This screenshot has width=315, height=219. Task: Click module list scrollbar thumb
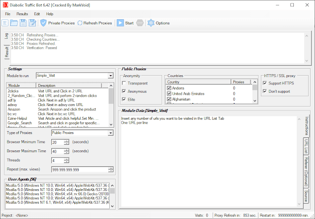(x=111, y=96)
